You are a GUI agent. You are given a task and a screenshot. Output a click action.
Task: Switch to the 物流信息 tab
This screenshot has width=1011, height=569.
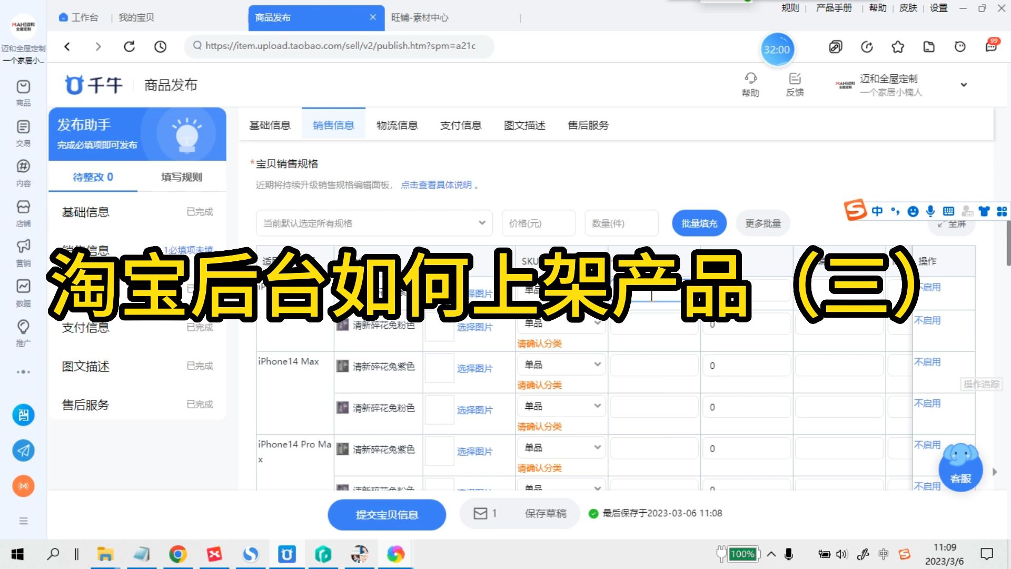point(398,125)
